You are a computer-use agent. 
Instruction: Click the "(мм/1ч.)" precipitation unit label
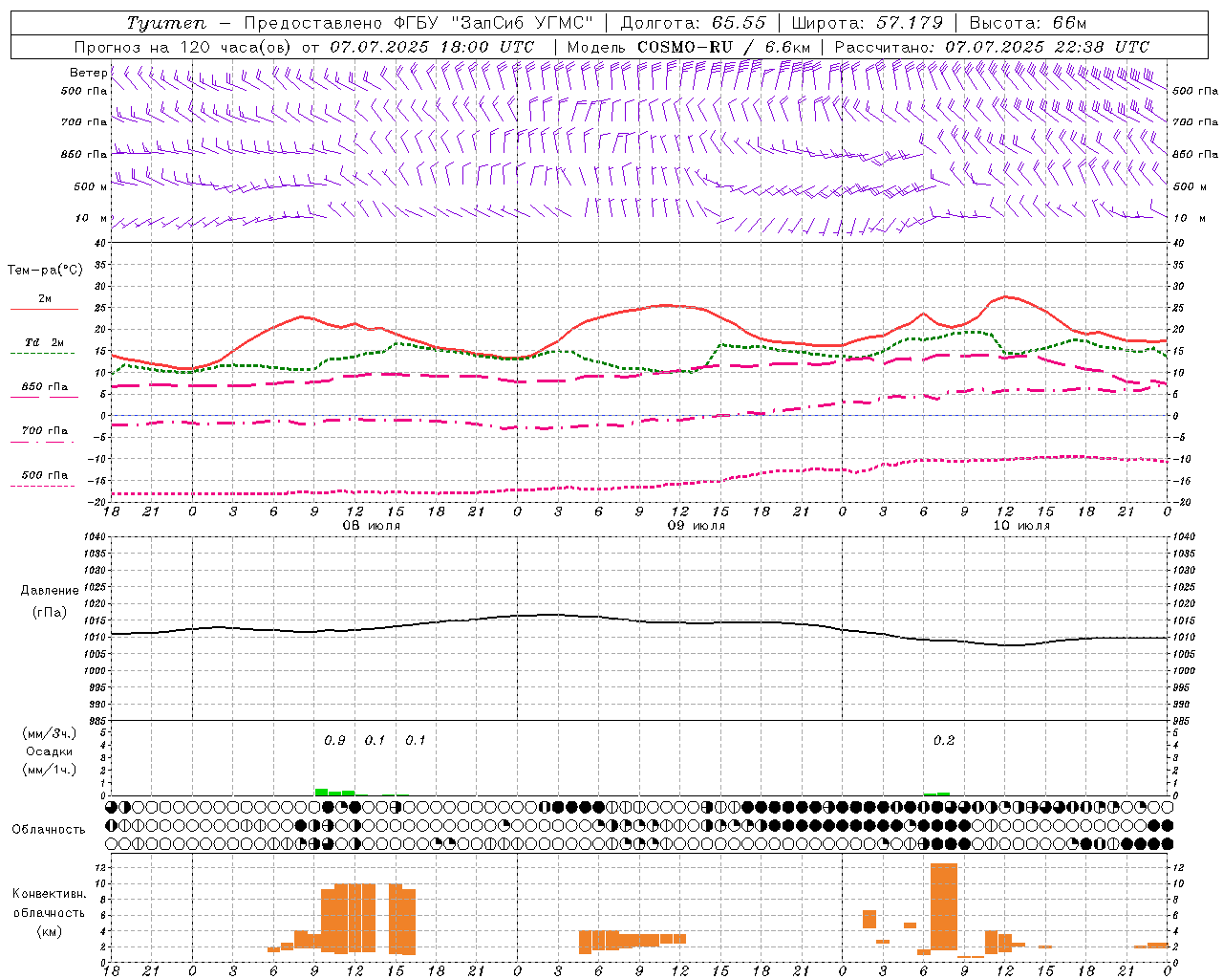point(50,770)
